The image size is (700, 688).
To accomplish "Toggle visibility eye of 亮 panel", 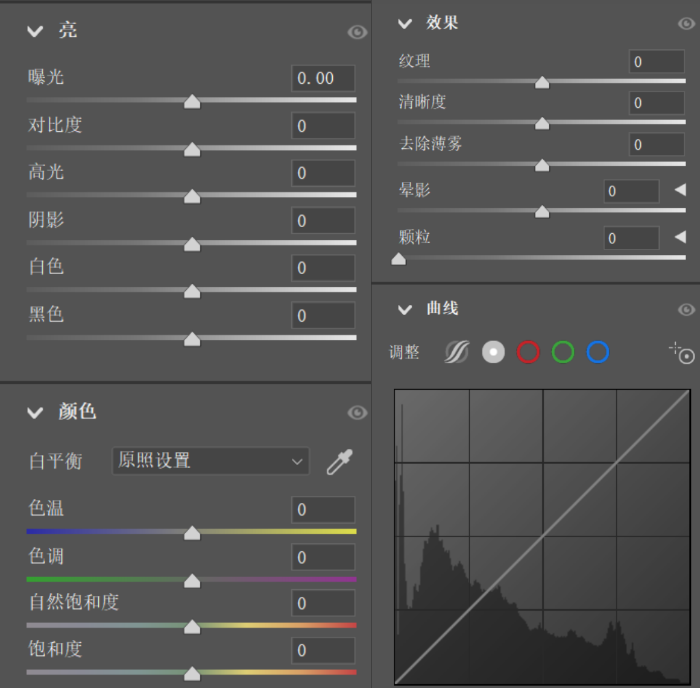I will 357,32.
